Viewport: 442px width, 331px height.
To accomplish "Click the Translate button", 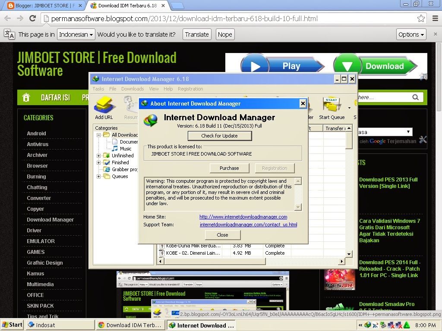I will point(197,34).
